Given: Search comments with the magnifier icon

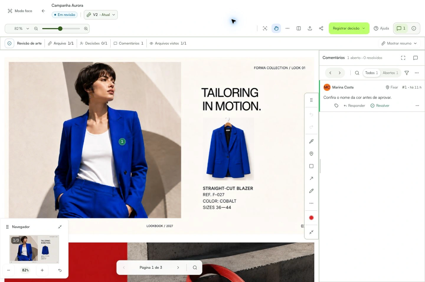Looking at the screenshot, I should [357, 73].
